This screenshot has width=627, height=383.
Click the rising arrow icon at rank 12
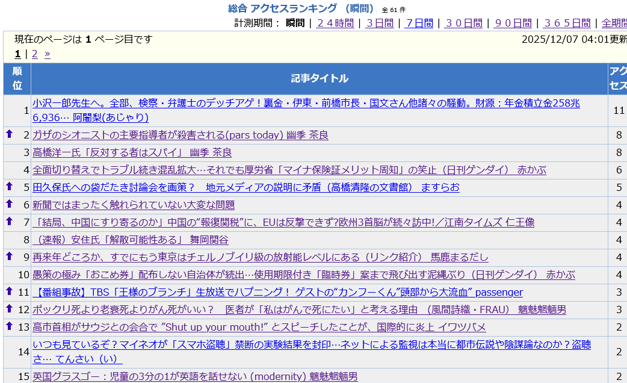click(9, 309)
